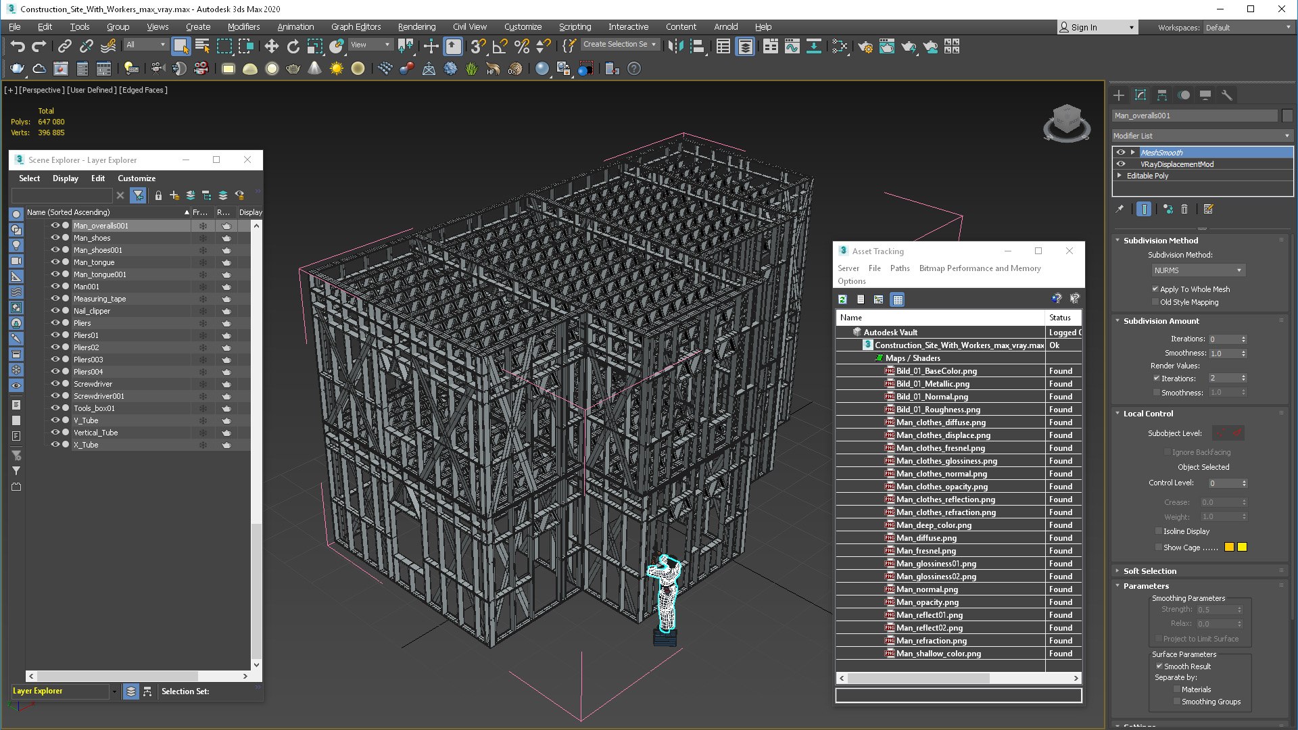
Task: Open the Material Editor icon
Action: coord(840,46)
